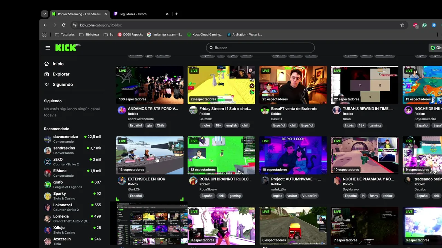Select the vtuber tag under Project AUTUMNWAVE
Screen dimensions: 442x248
(292, 196)
